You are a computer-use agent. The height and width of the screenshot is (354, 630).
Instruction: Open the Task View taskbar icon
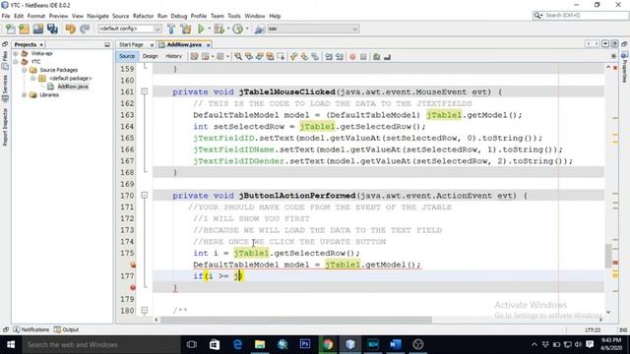click(x=192, y=344)
